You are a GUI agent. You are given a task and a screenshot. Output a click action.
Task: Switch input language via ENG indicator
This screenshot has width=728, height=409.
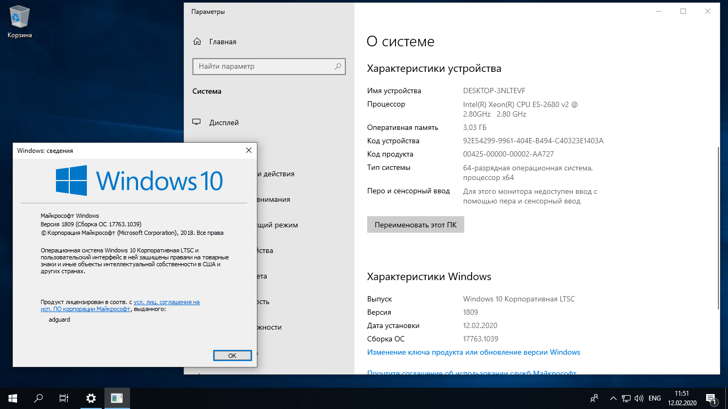point(654,398)
